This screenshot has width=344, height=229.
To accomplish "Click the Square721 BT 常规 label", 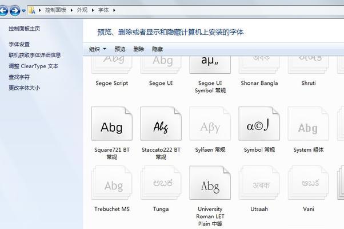I will click(112, 153).
